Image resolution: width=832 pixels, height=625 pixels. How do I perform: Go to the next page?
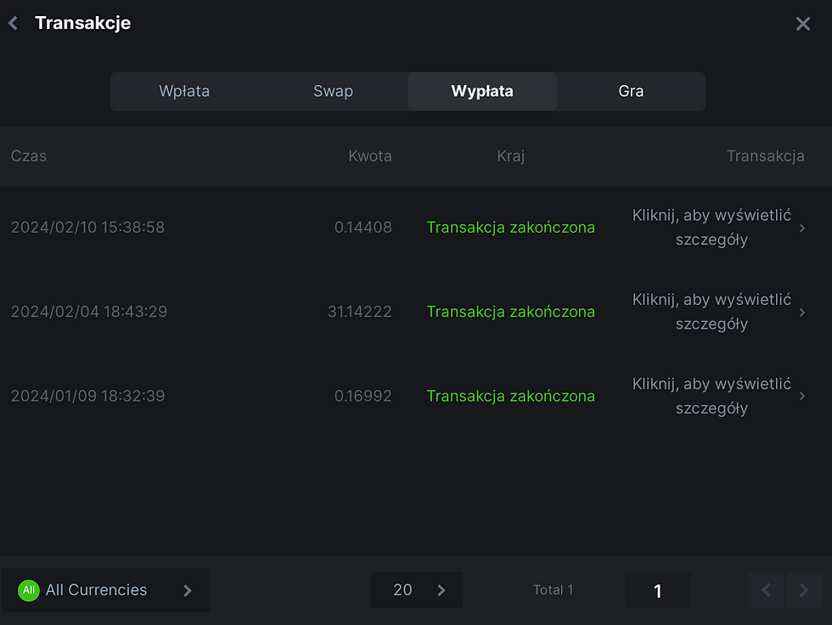point(804,590)
